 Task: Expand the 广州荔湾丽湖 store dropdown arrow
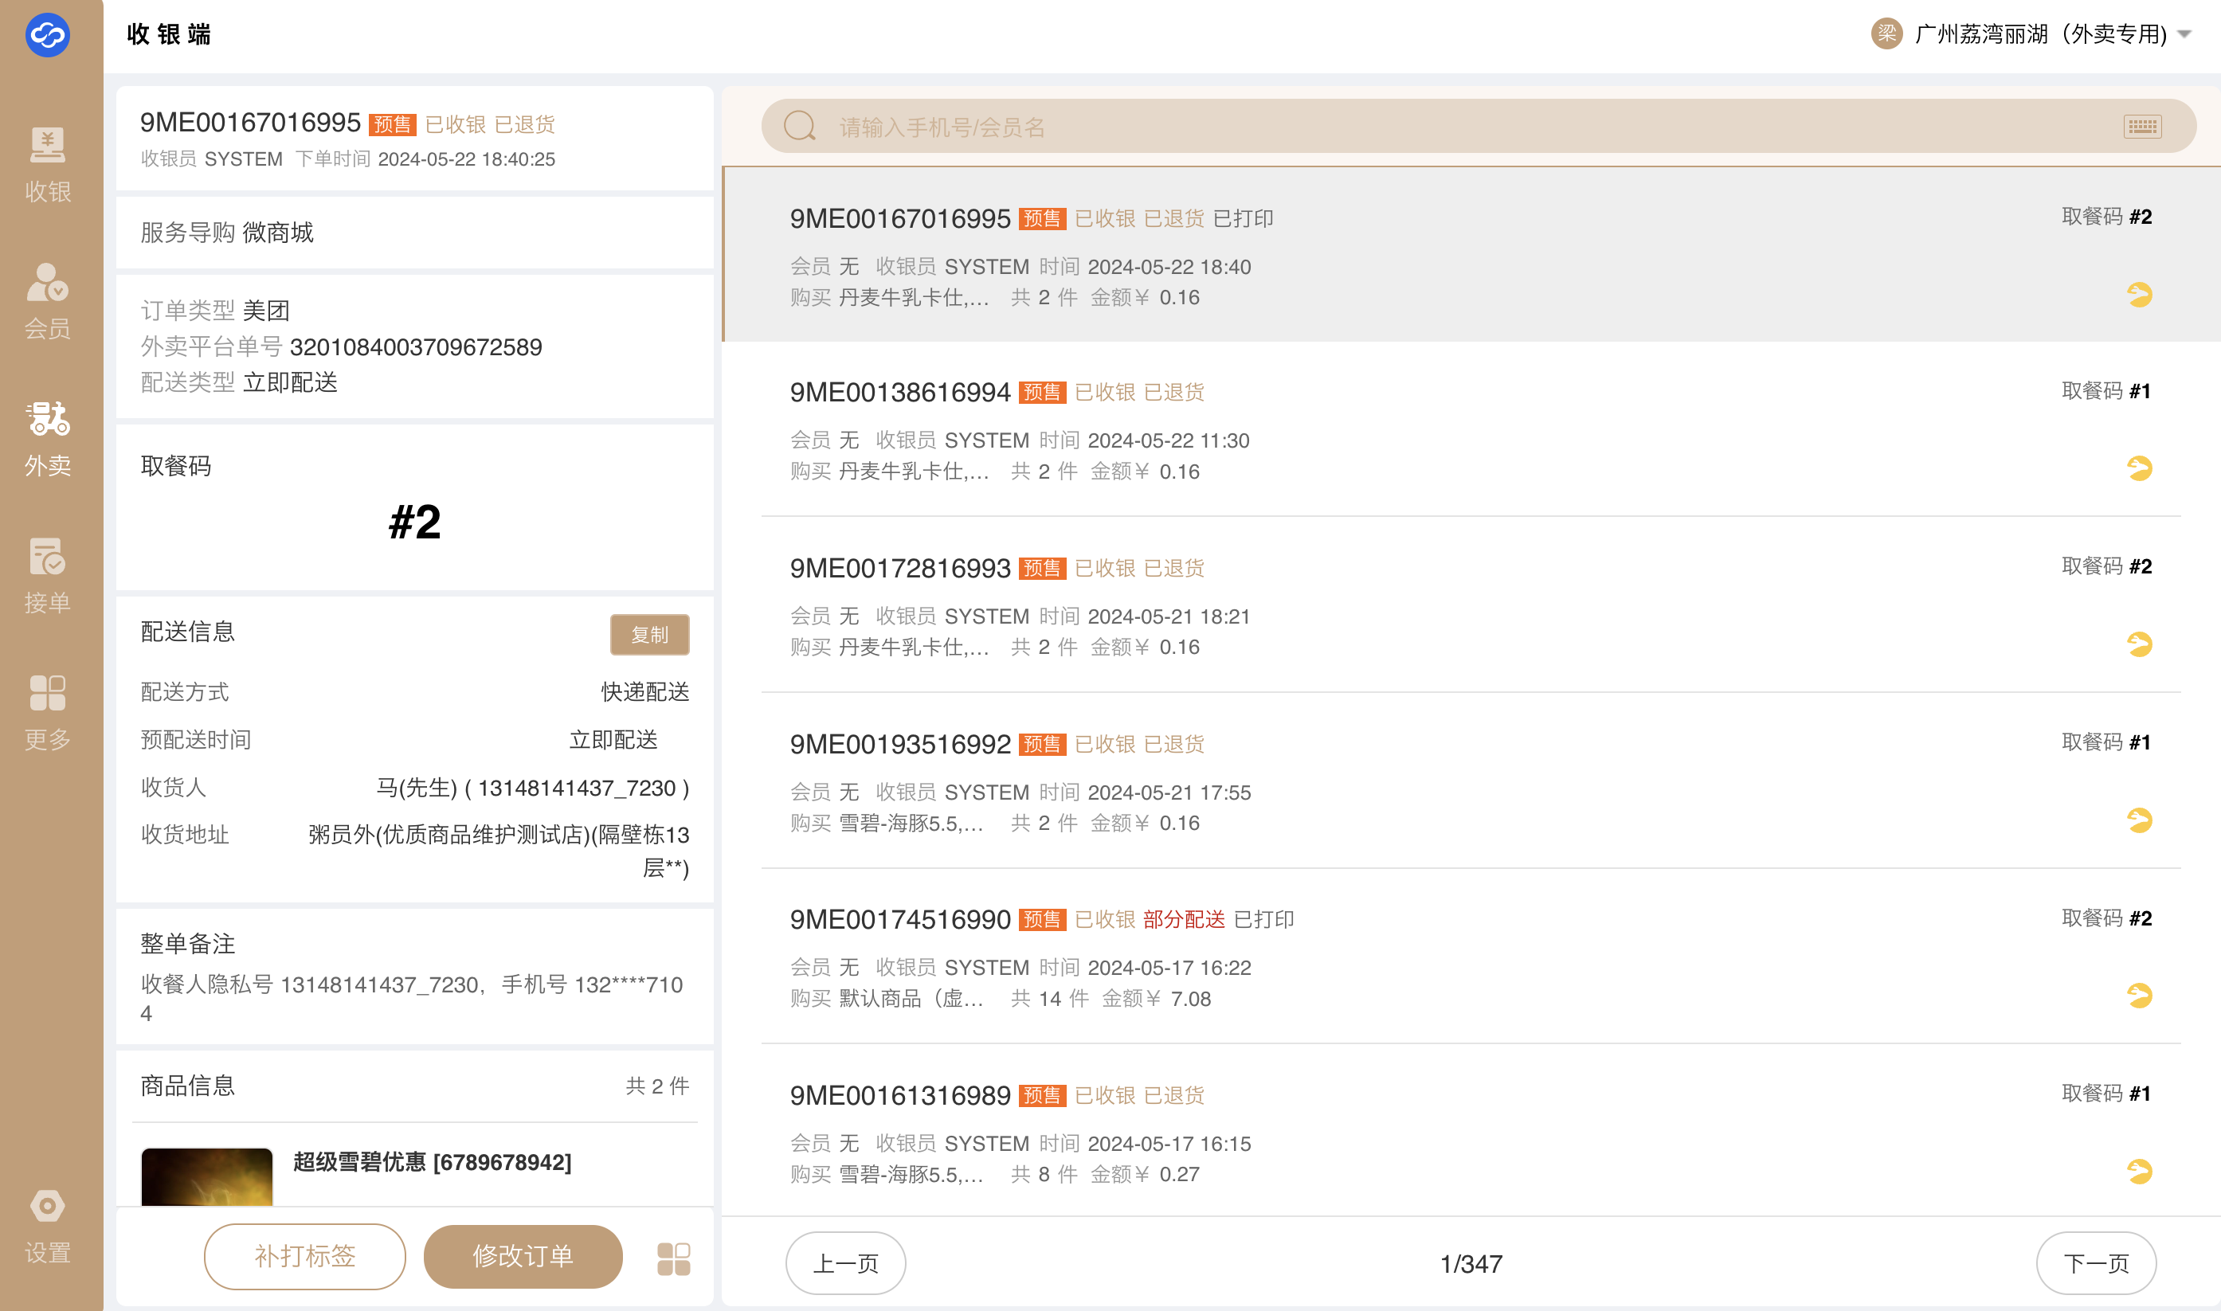(x=2185, y=34)
